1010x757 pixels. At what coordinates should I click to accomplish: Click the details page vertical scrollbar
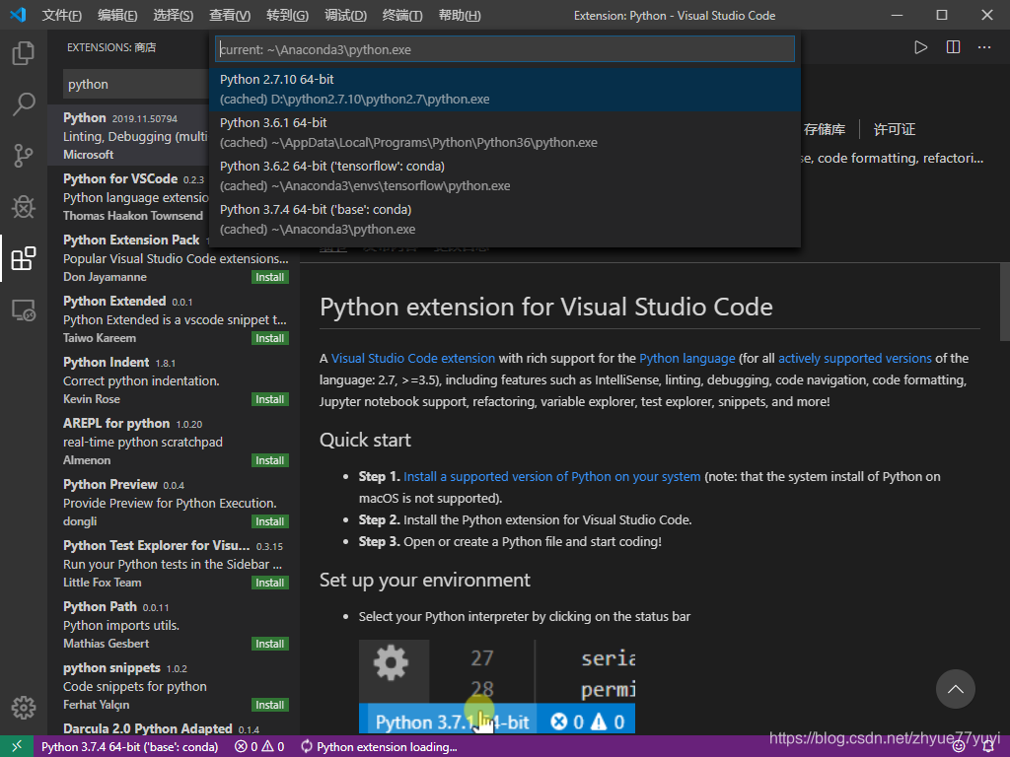tap(1004, 302)
